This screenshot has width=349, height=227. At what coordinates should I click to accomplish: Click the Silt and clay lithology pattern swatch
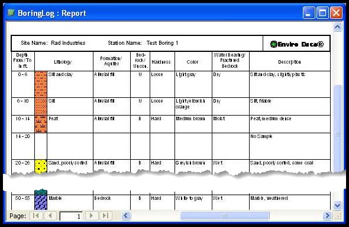41,84
